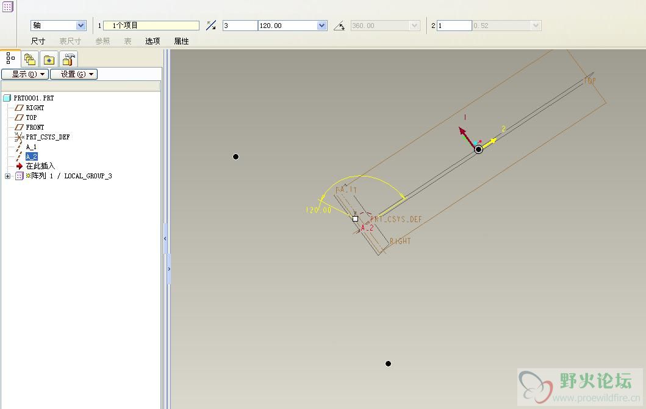Expand the 阵列 1 / LOCAL_GROUP_3 node
646x409 pixels.
(7, 176)
